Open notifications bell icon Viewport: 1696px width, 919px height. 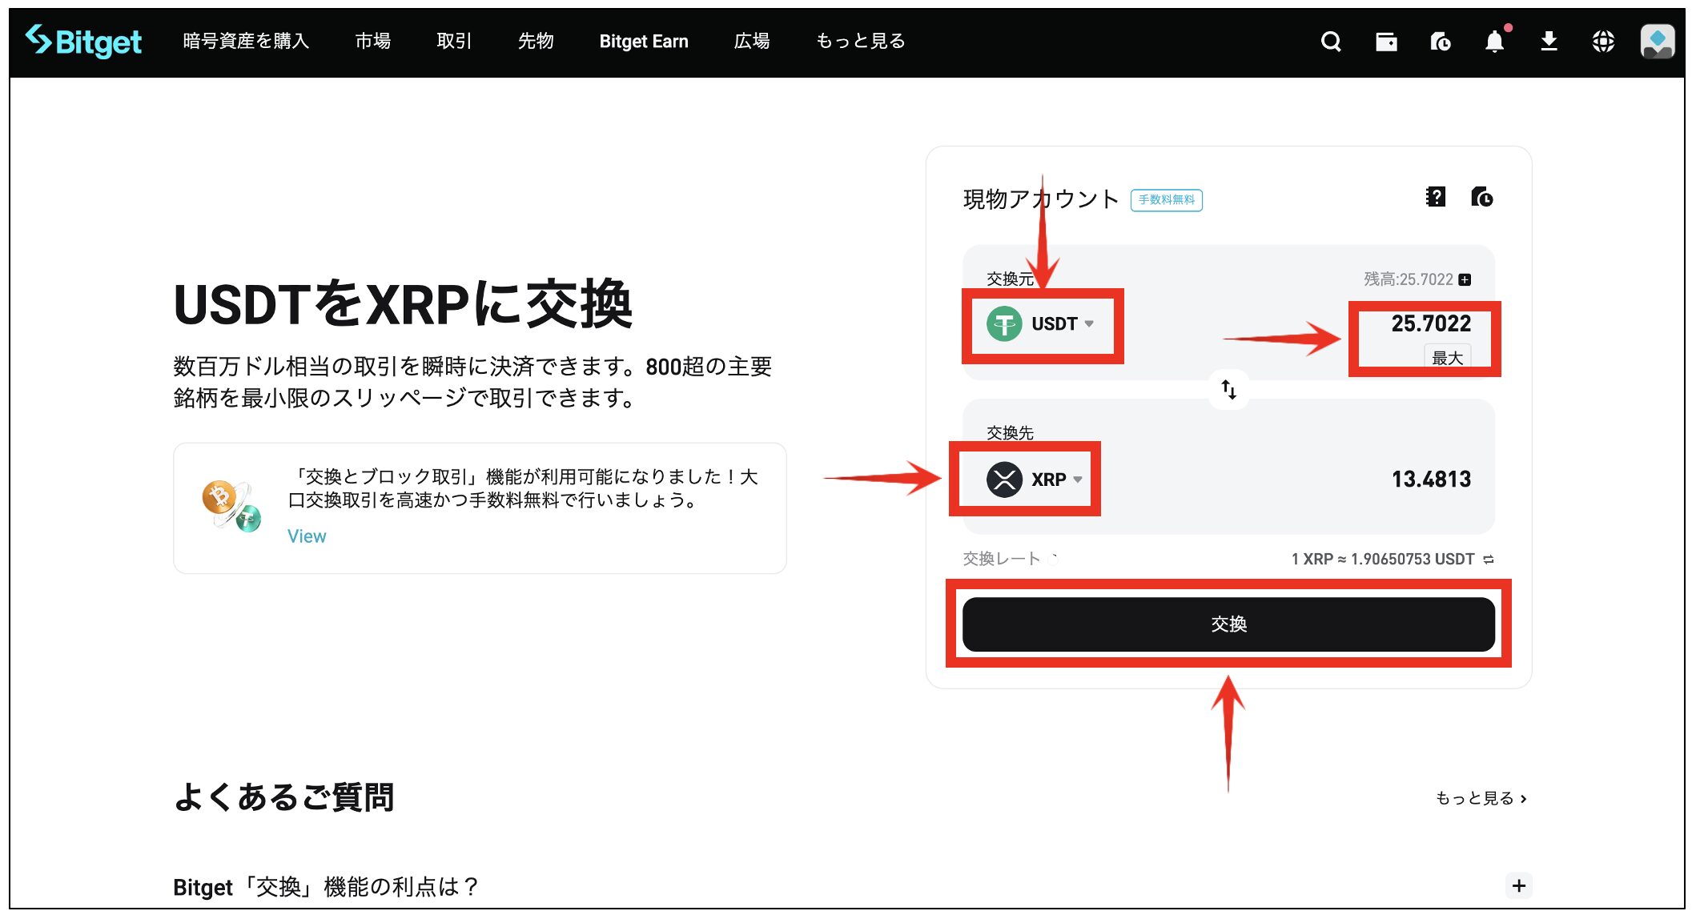click(x=1494, y=42)
